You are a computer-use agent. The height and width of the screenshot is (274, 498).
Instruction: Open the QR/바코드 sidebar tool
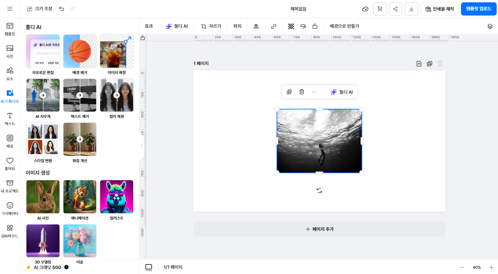pyautogui.click(x=10, y=231)
